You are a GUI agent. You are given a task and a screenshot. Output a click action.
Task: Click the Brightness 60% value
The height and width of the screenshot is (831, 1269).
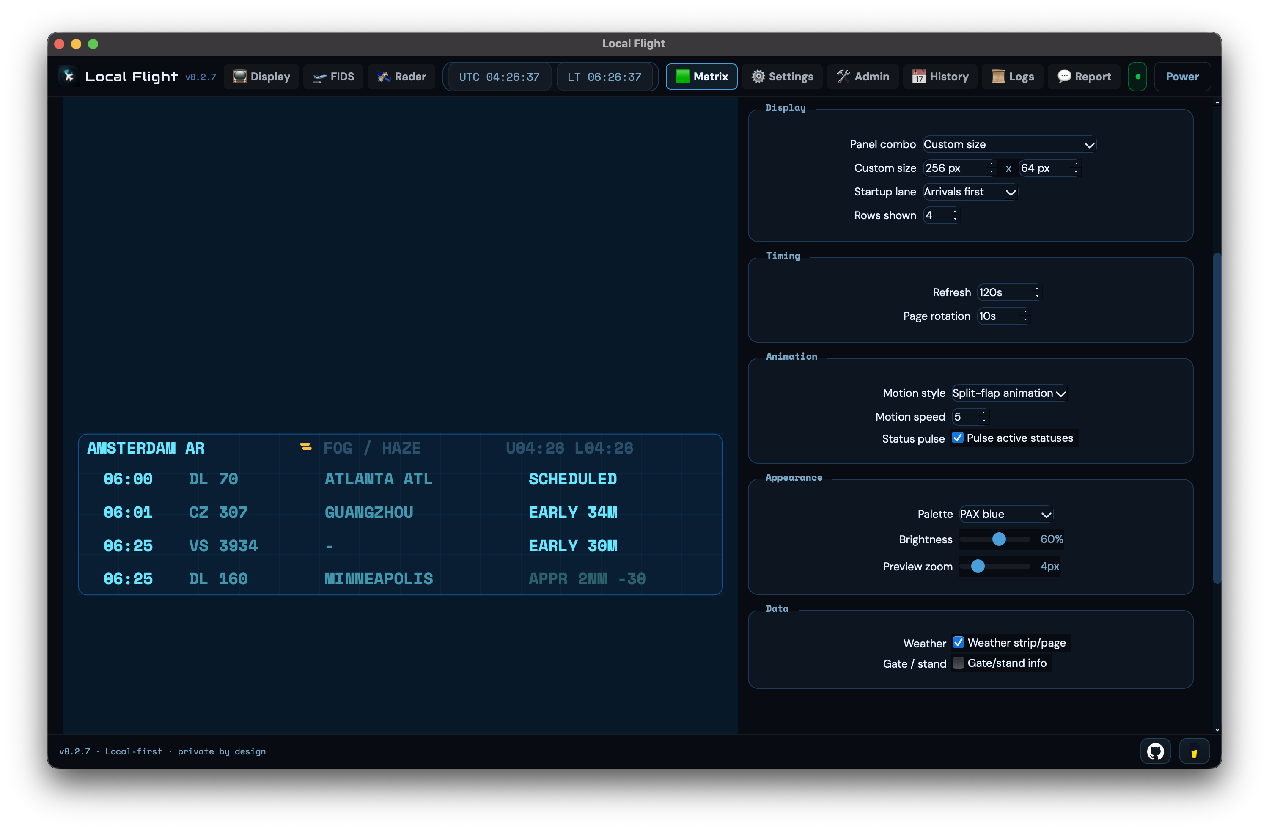[x=1052, y=539]
